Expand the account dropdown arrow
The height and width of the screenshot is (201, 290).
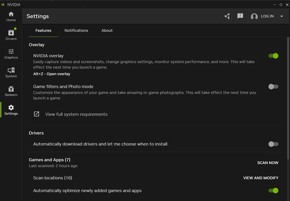[x=281, y=16]
